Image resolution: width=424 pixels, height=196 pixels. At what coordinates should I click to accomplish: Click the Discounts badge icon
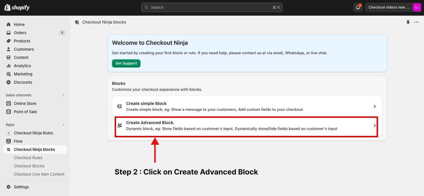pos(9,82)
